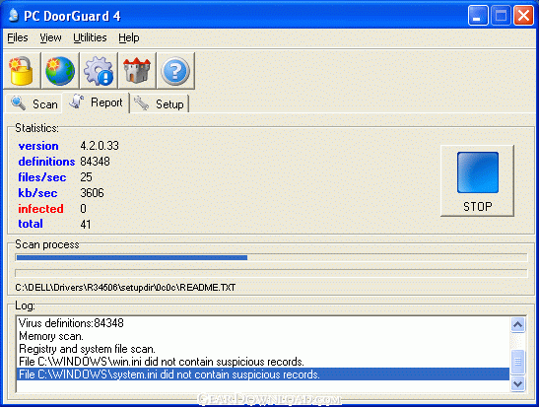
Task: Maximize the PC DoorGuard window
Action: [501, 15]
